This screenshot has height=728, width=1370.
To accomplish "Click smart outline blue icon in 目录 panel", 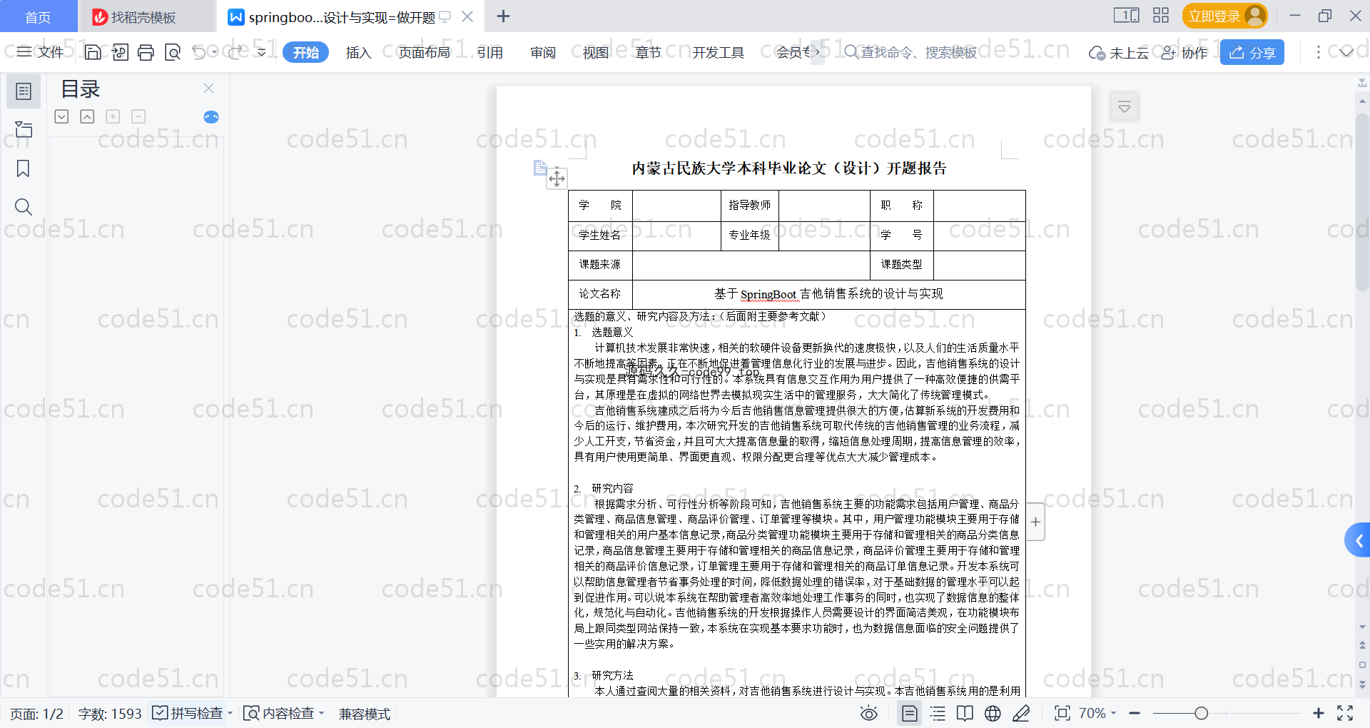I will (211, 117).
